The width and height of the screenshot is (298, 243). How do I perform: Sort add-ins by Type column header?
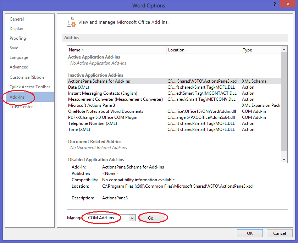[261, 50]
